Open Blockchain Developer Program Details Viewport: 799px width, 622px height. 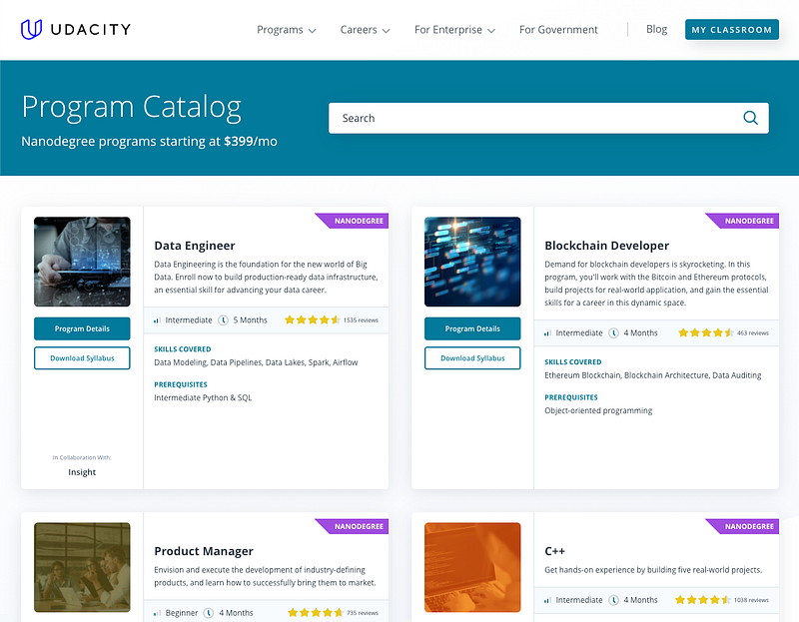tap(472, 328)
